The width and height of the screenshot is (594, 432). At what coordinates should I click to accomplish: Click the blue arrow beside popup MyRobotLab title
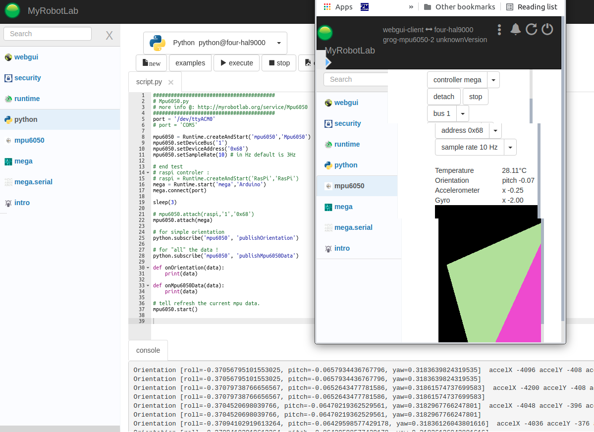pos(328,62)
